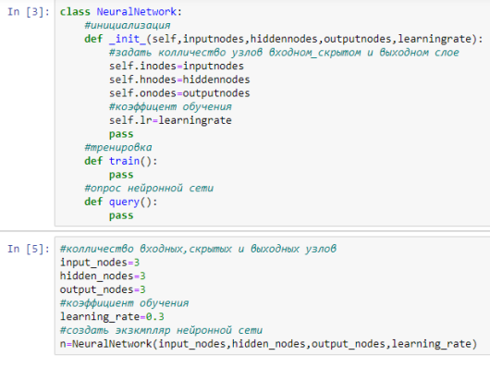Click the '#коэффицент обучения' comment in cell 3
490x368 pixels.
(170, 106)
